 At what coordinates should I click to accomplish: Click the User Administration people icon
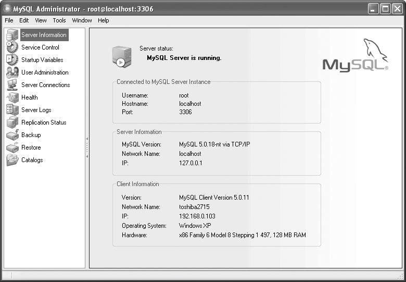(x=12, y=72)
